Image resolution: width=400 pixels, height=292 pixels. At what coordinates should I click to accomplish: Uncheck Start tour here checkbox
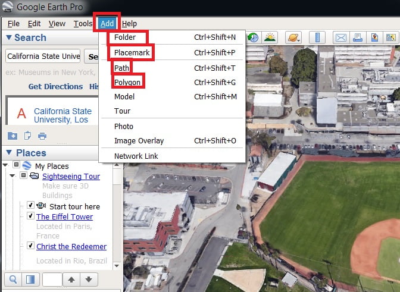(30, 205)
